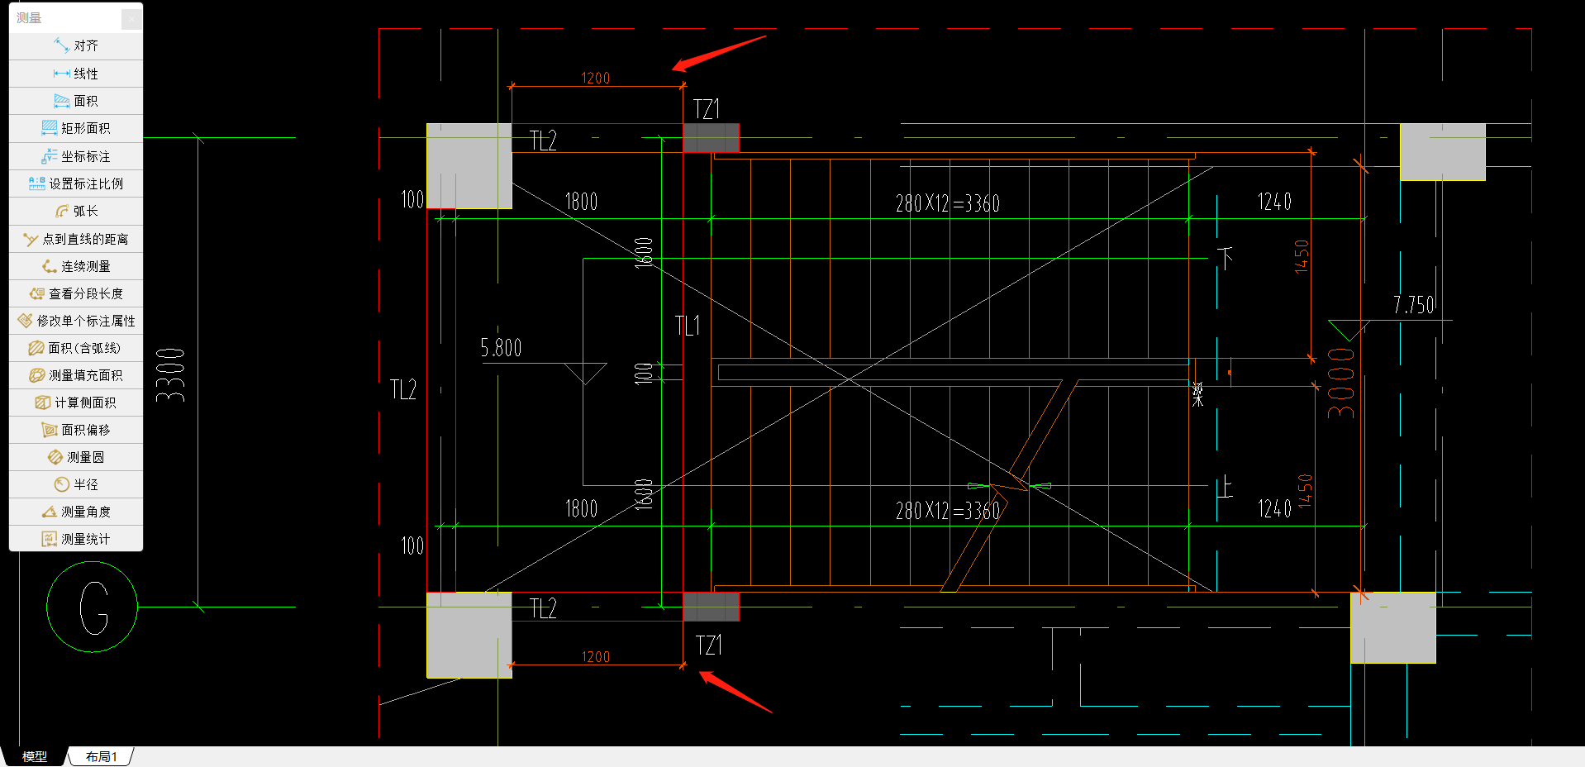Screen dimensions: 1585x767
Task: Select the lower dark TZ1 column block
Action: 712,607
